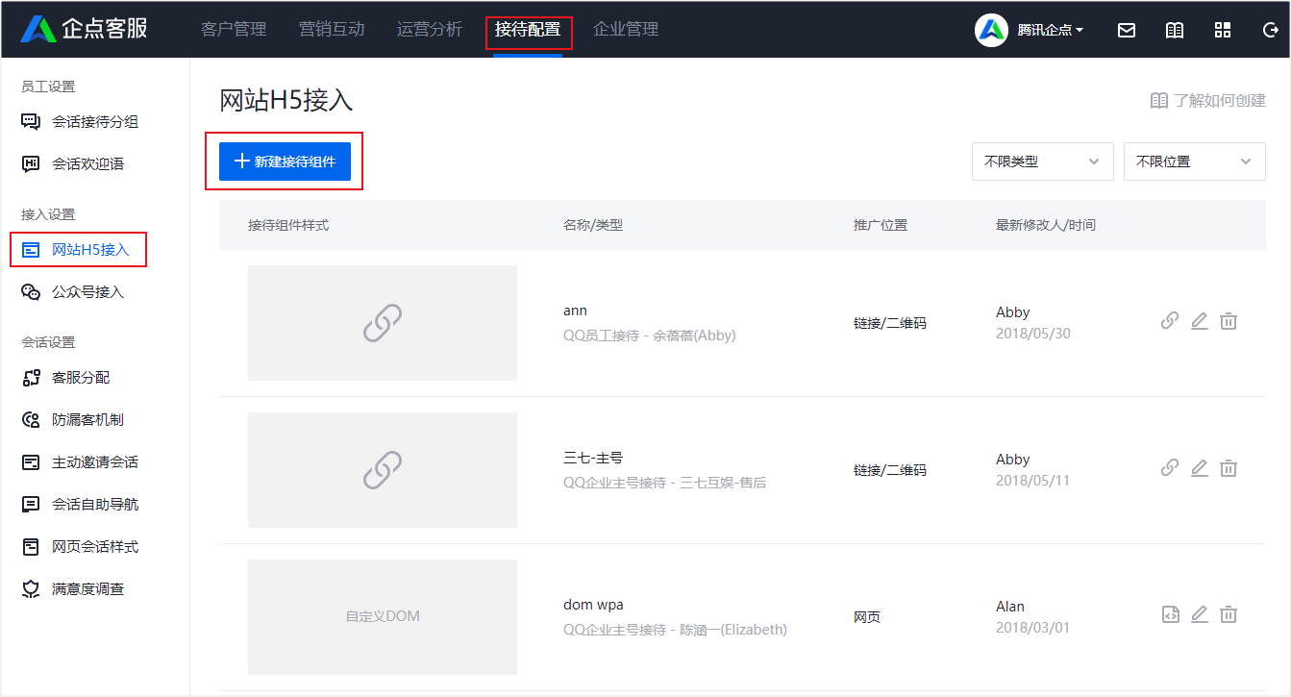1291x697 pixels.
Task: Open the book guide icon in header
Action: click(1175, 30)
